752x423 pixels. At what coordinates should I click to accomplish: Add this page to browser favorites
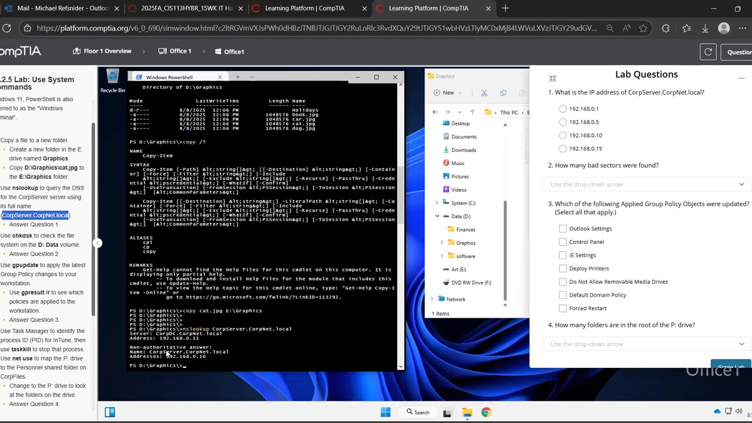[643, 28]
